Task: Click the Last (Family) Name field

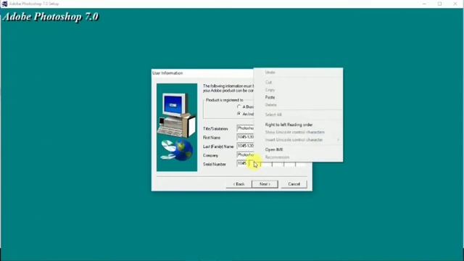Action: (x=245, y=146)
